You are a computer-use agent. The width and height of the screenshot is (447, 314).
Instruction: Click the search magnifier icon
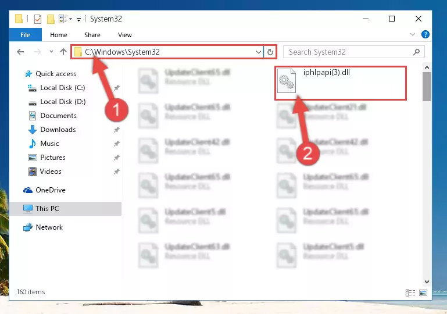tap(416, 52)
